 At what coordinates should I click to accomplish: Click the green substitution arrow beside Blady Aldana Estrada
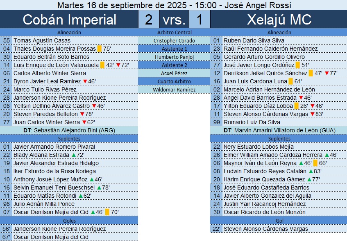click(73, 155)
